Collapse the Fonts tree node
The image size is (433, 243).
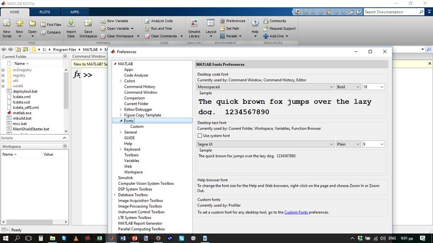pos(121,121)
